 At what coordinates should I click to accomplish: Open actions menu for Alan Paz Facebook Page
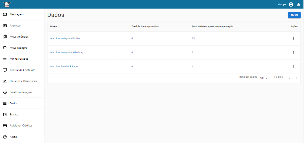point(293,67)
